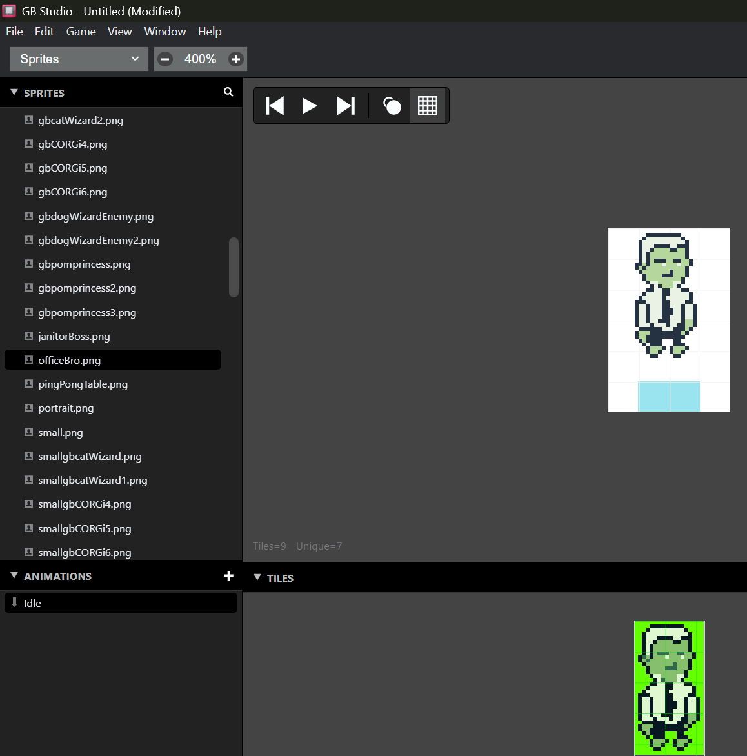Select janitorBoss.png sprite

click(x=113, y=337)
